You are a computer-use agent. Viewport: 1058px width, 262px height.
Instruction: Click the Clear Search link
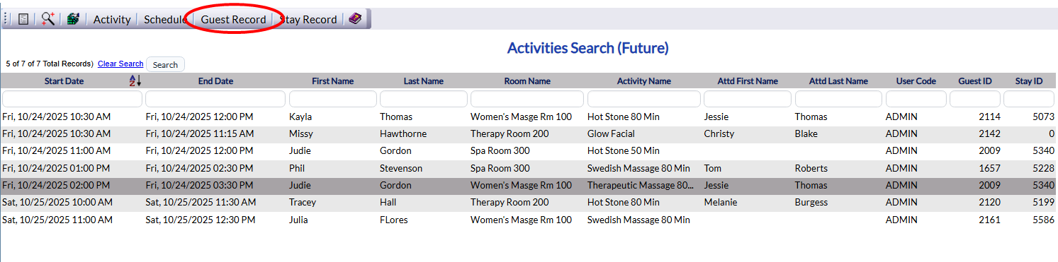(x=120, y=64)
